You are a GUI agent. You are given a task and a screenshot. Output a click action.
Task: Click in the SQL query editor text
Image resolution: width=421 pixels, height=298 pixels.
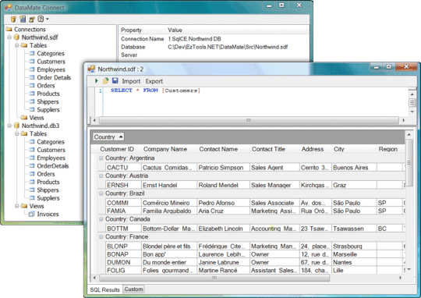155,90
